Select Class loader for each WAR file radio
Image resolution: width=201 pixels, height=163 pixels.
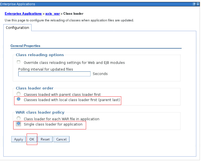coord(19,119)
